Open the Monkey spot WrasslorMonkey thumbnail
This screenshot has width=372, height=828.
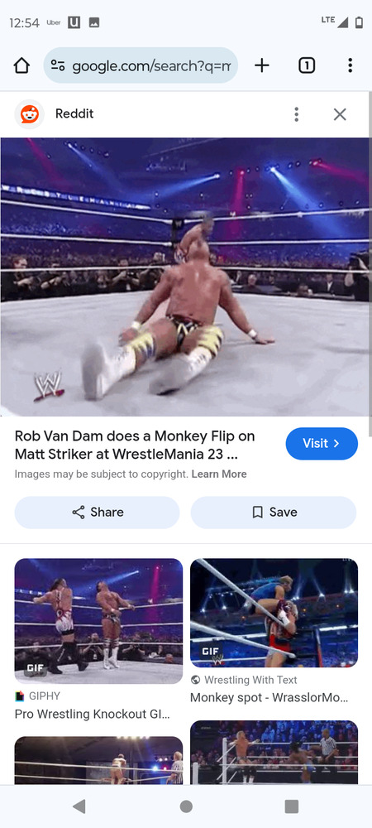pos(274,613)
